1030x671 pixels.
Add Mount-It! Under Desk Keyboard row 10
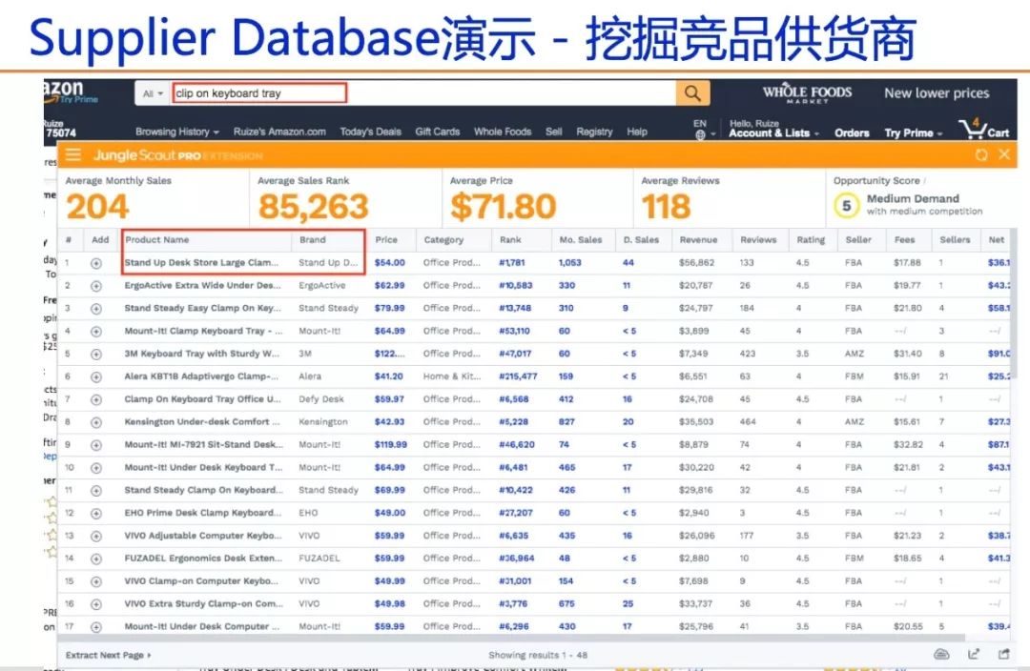(x=96, y=468)
